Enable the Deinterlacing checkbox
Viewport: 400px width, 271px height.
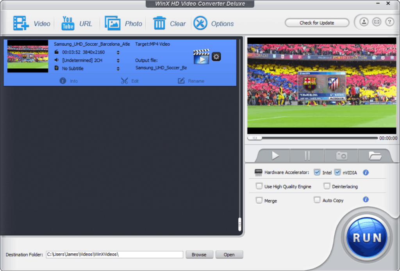[327, 186]
